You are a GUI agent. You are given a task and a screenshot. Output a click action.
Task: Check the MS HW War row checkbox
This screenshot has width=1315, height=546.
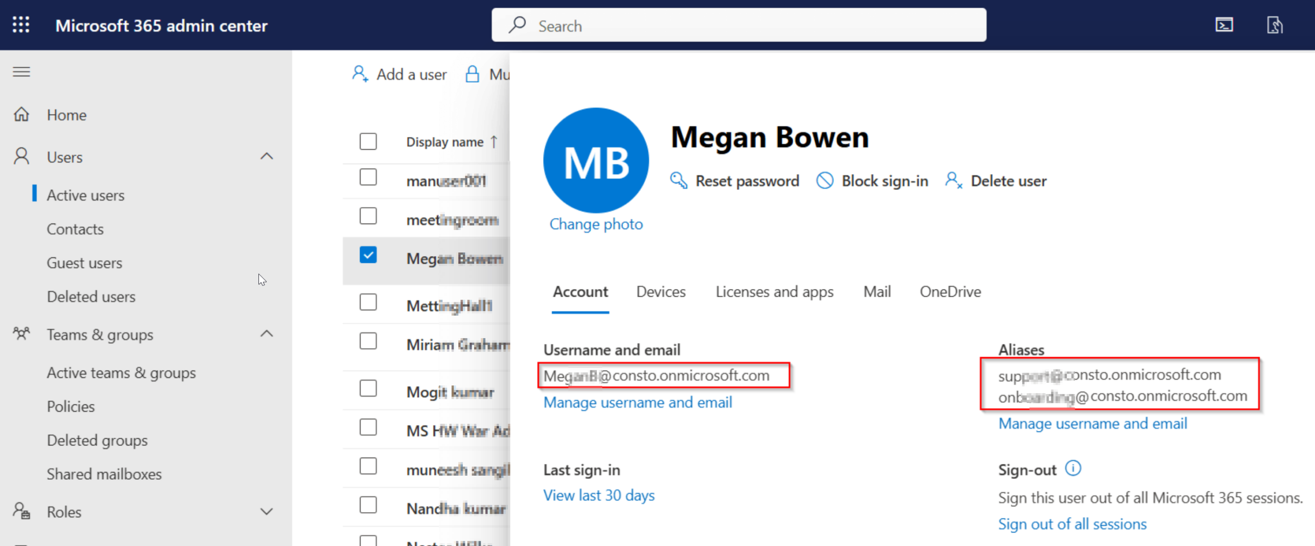click(368, 427)
